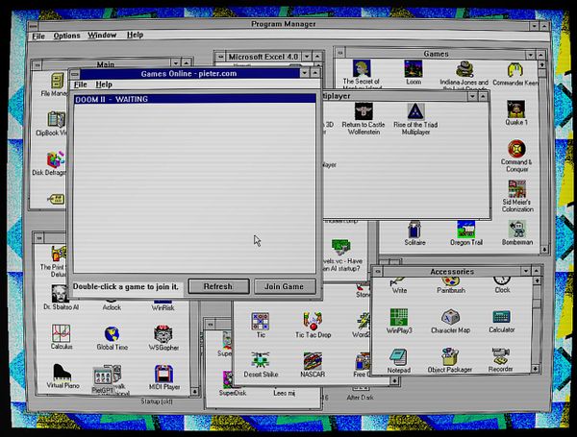Screen dimensions: 577x437
Task: Open Games Online Help menu
Action: tap(104, 85)
